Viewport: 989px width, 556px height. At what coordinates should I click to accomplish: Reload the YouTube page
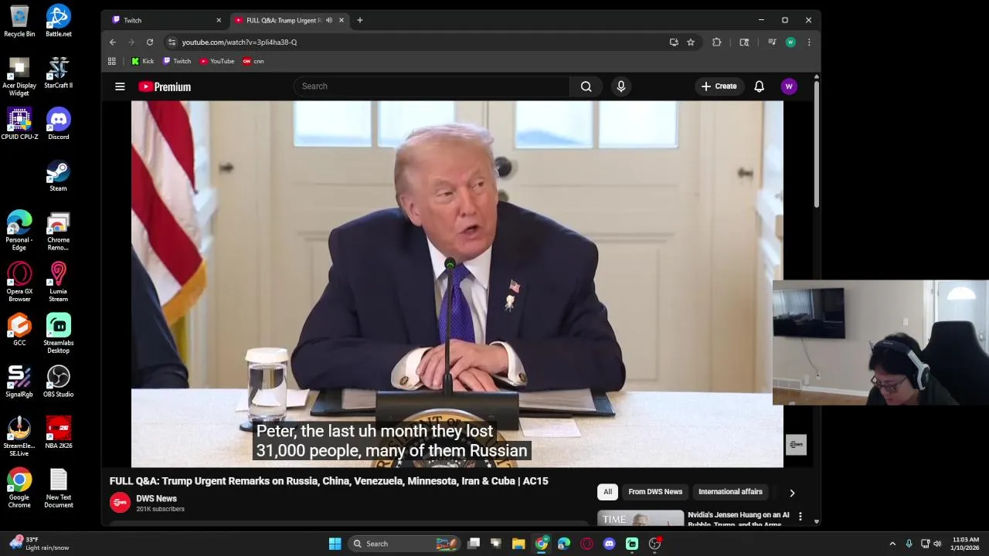pos(150,42)
